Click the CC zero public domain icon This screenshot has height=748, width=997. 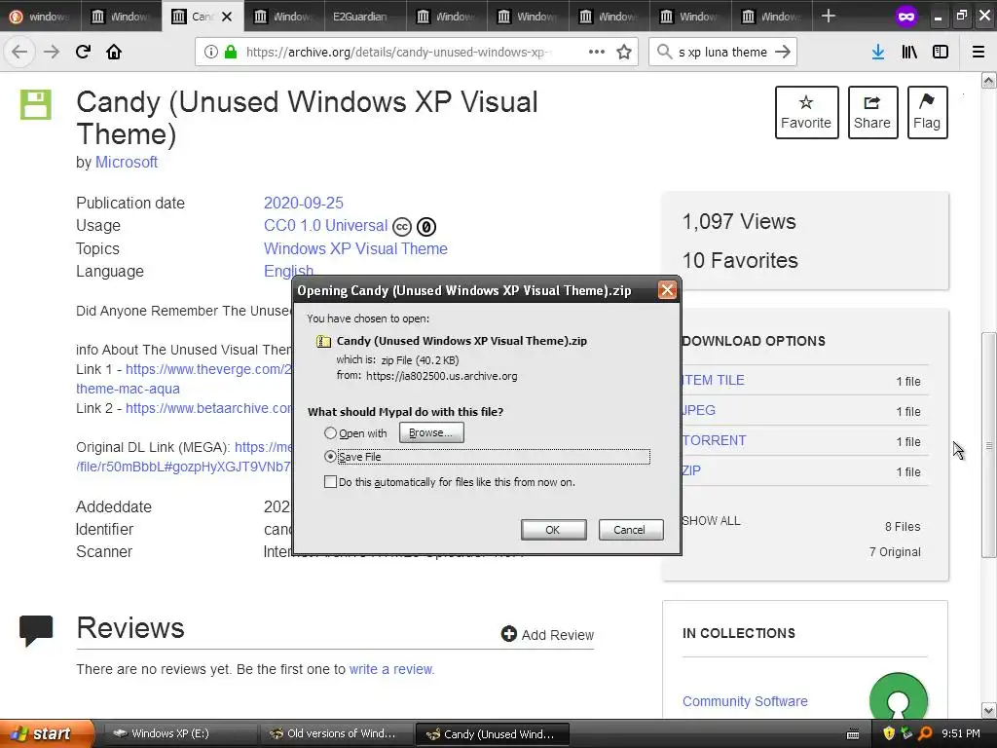426,226
